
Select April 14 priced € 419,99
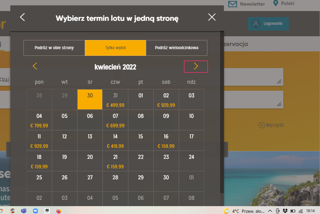click(x=115, y=141)
